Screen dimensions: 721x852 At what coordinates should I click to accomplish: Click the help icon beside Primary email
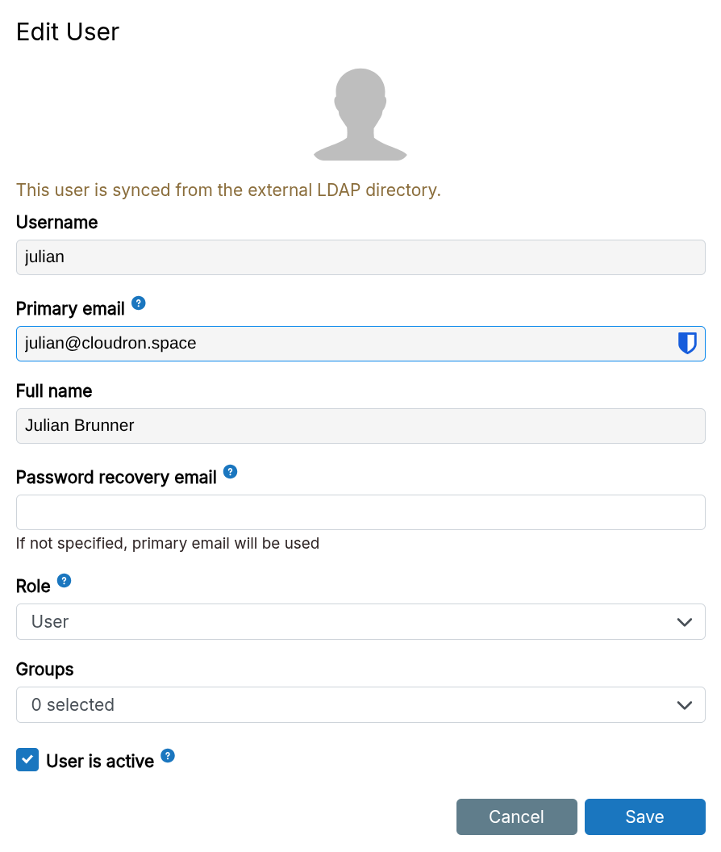click(139, 303)
